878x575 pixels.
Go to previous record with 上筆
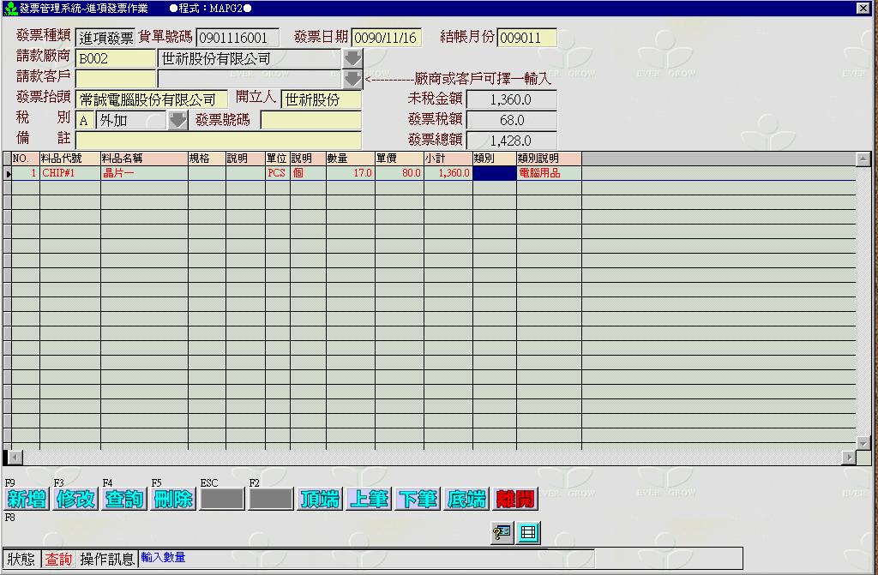369,499
